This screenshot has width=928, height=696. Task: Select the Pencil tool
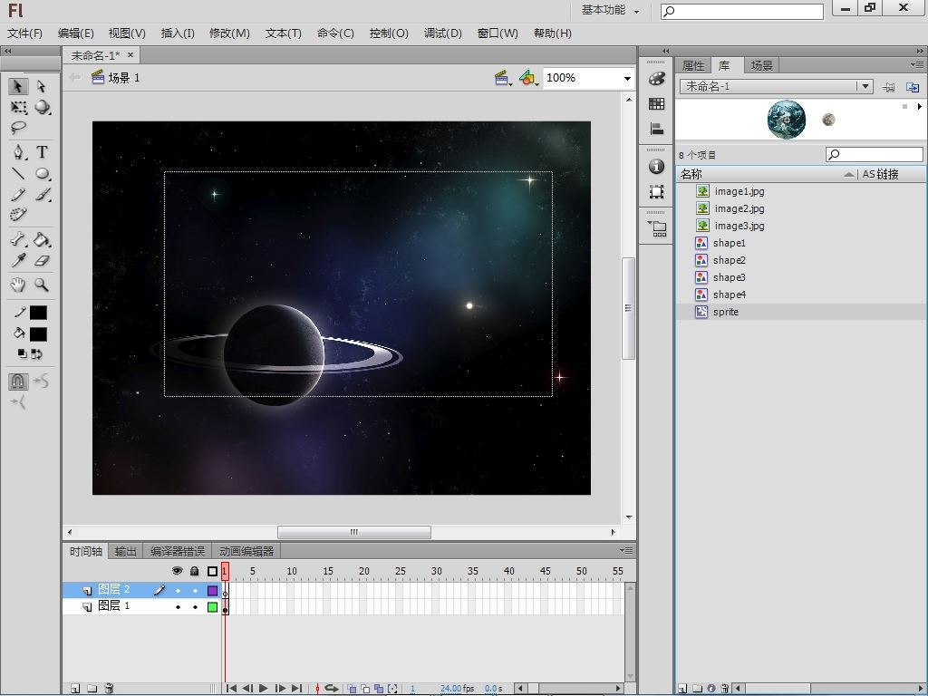[x=18, y=194]
